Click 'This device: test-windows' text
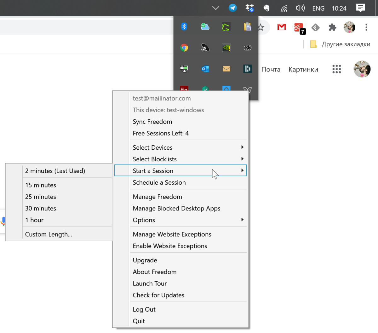This screenshot has width=378, height=333. coord(168,110)
